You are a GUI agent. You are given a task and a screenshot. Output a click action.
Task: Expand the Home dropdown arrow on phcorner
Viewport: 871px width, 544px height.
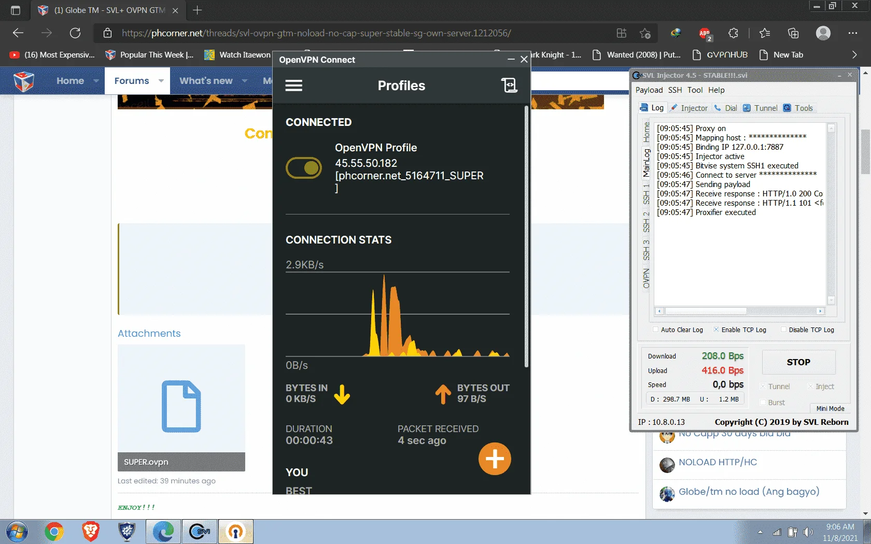coord(96,81)
